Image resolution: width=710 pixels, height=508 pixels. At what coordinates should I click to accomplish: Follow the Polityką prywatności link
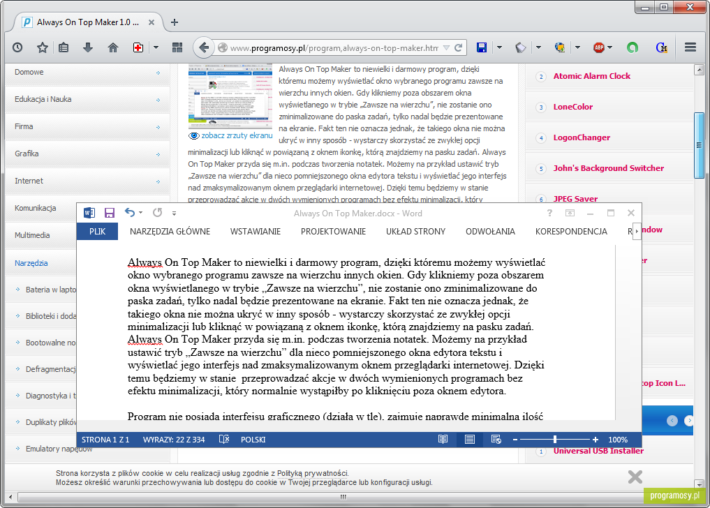pos(313,474)
